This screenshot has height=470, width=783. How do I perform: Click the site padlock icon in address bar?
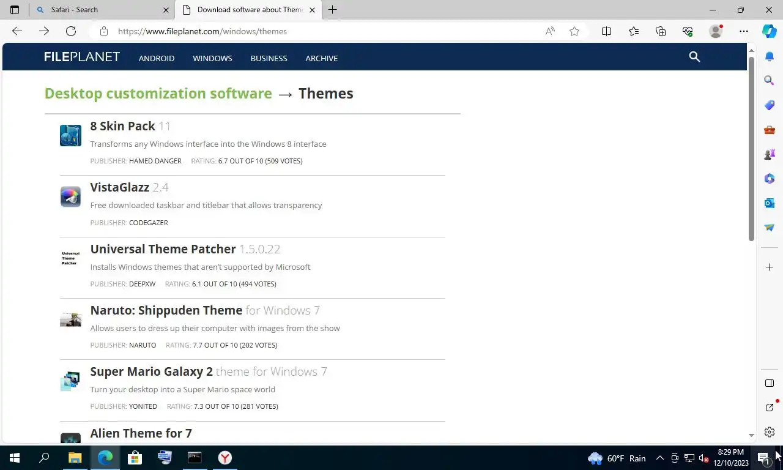click(104, 31)
